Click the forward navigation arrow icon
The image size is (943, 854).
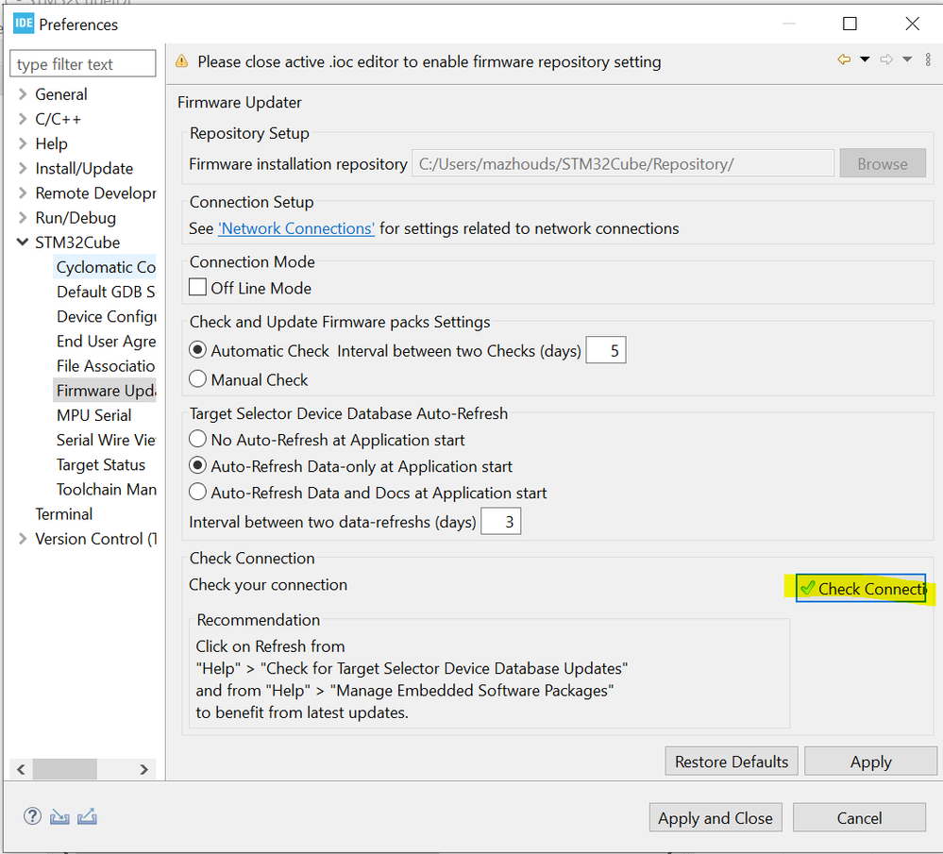886,60
